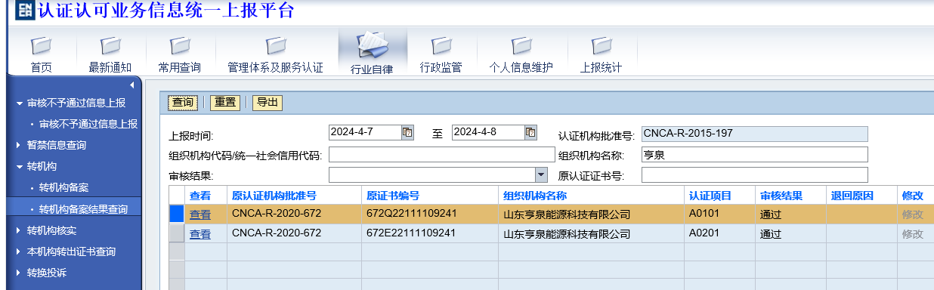Viewport: 934px width, 290px height.
Task: Click 通过 result in the A0201 row
Action: 770,234
